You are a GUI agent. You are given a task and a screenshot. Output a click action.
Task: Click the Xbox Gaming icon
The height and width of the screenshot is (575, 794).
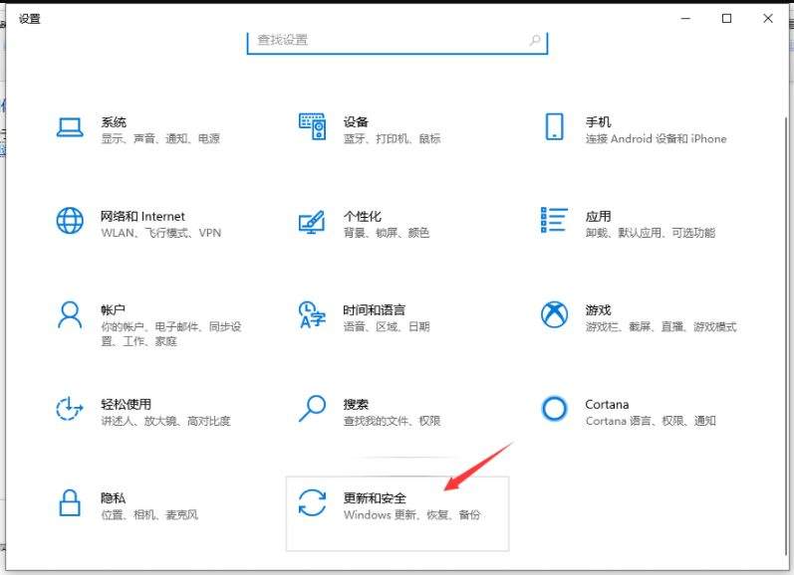pyautogui.click(x=554, y=315)
